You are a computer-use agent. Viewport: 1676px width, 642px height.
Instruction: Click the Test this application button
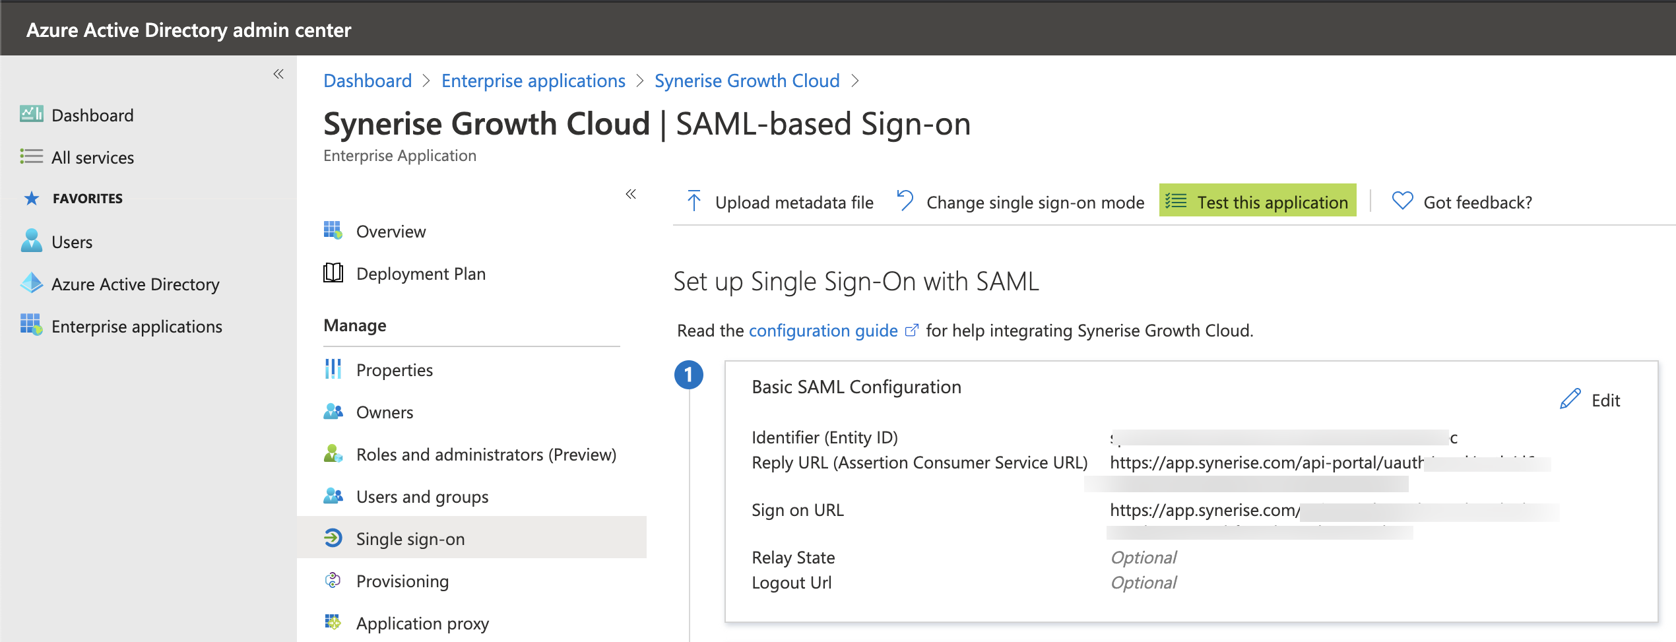(1257, 201)
